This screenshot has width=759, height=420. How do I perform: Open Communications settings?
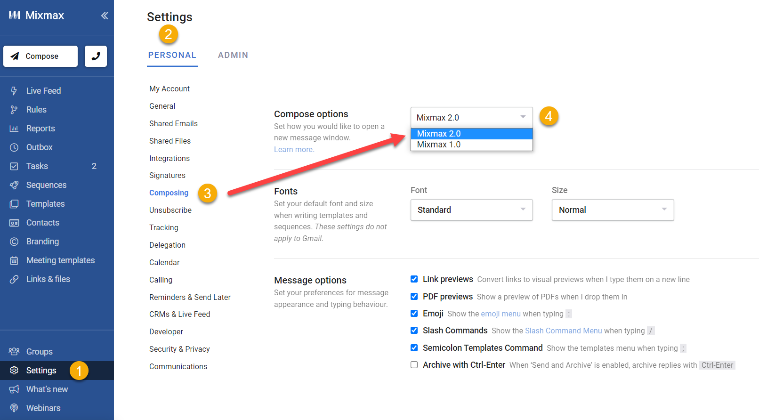(x=178, y=367)
